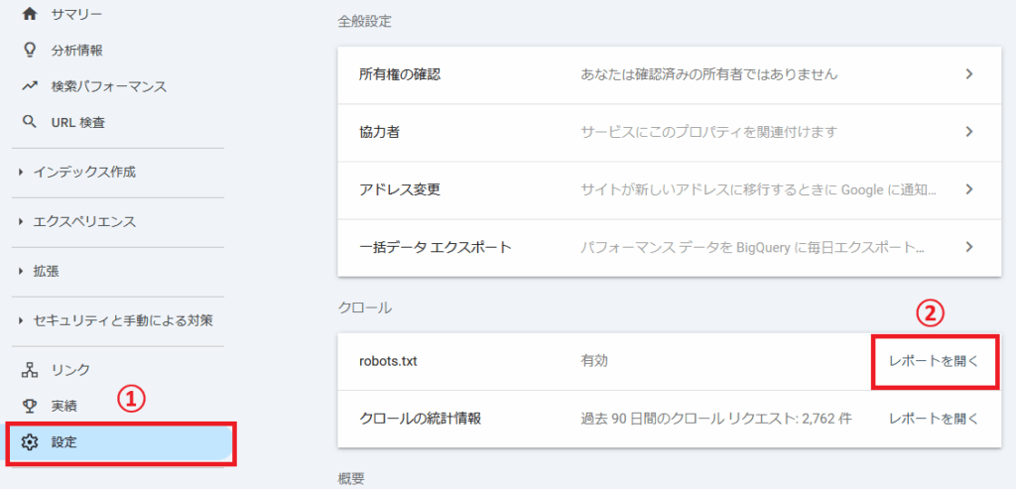1016x489 pixels.
Task: Open the 所有権の確認 row chevron
Action: coord(968,73)
